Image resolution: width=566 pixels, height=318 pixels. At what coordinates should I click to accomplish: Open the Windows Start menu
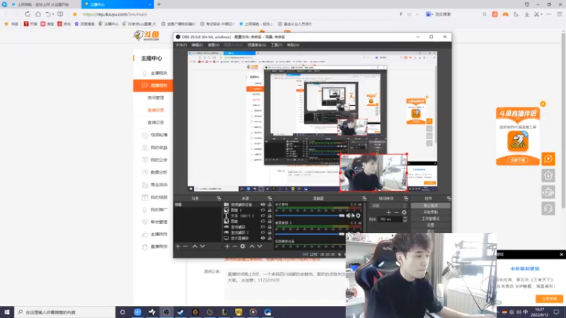7,312
